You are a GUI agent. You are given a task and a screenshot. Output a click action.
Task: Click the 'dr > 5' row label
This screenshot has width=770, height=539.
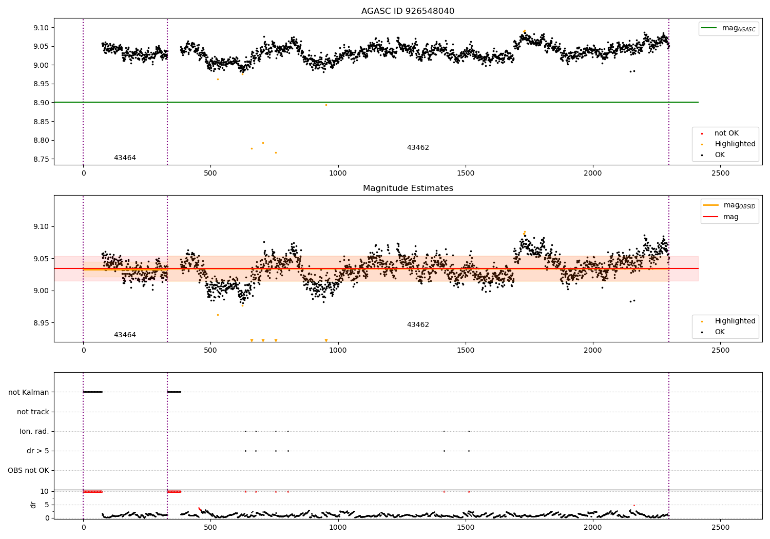point(38,451)
